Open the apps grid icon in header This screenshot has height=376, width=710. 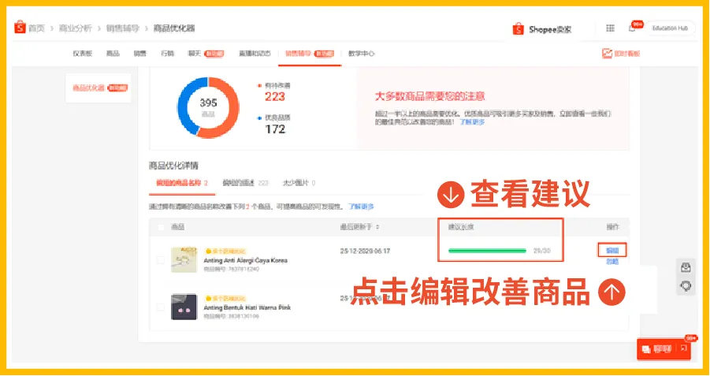coord(610,28)
